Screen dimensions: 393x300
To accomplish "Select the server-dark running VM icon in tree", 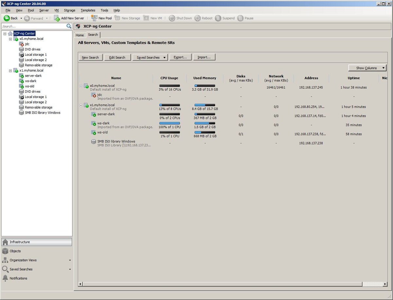I will coord(21,76).
